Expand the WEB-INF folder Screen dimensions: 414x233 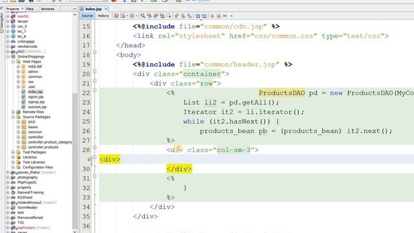tap(18, 67)
